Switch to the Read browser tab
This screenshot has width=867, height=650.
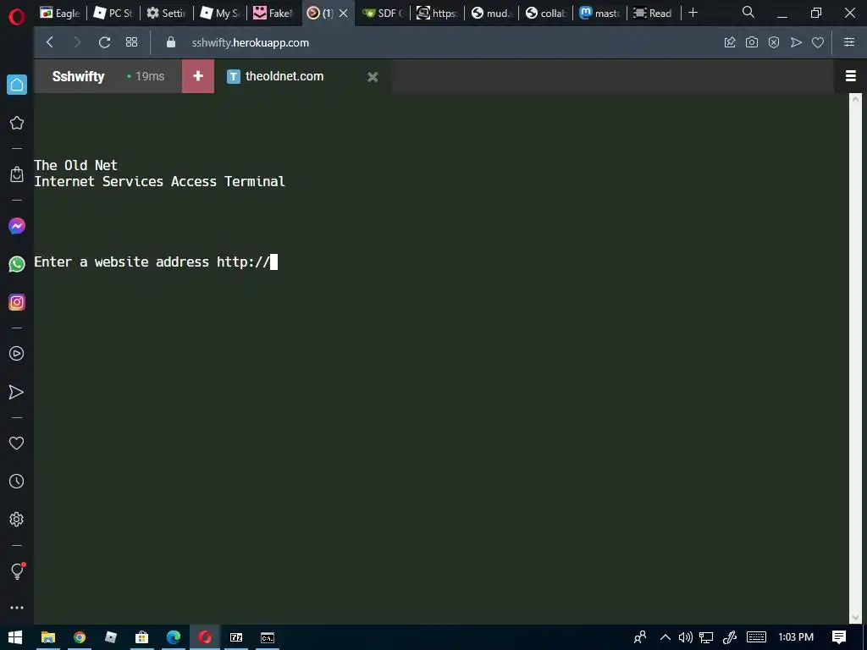(653, 13)
